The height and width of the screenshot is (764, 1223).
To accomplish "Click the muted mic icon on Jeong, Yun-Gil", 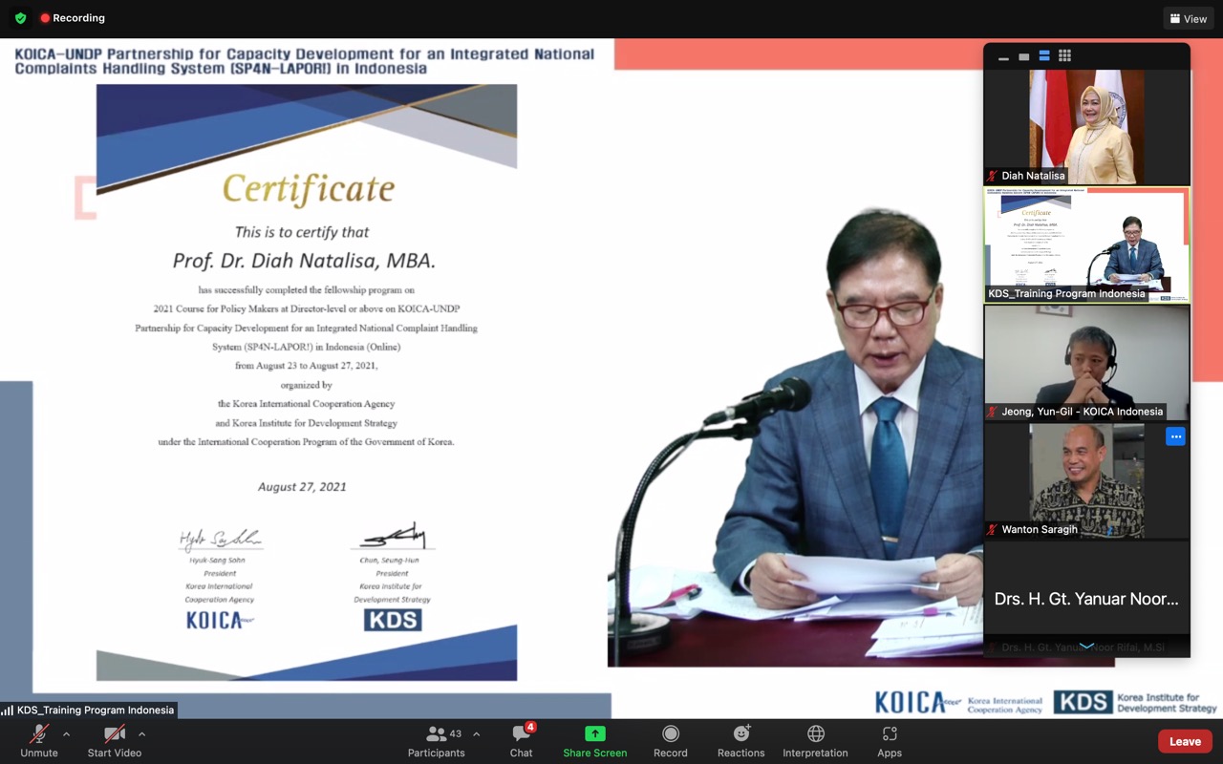I will pos(993,412).
